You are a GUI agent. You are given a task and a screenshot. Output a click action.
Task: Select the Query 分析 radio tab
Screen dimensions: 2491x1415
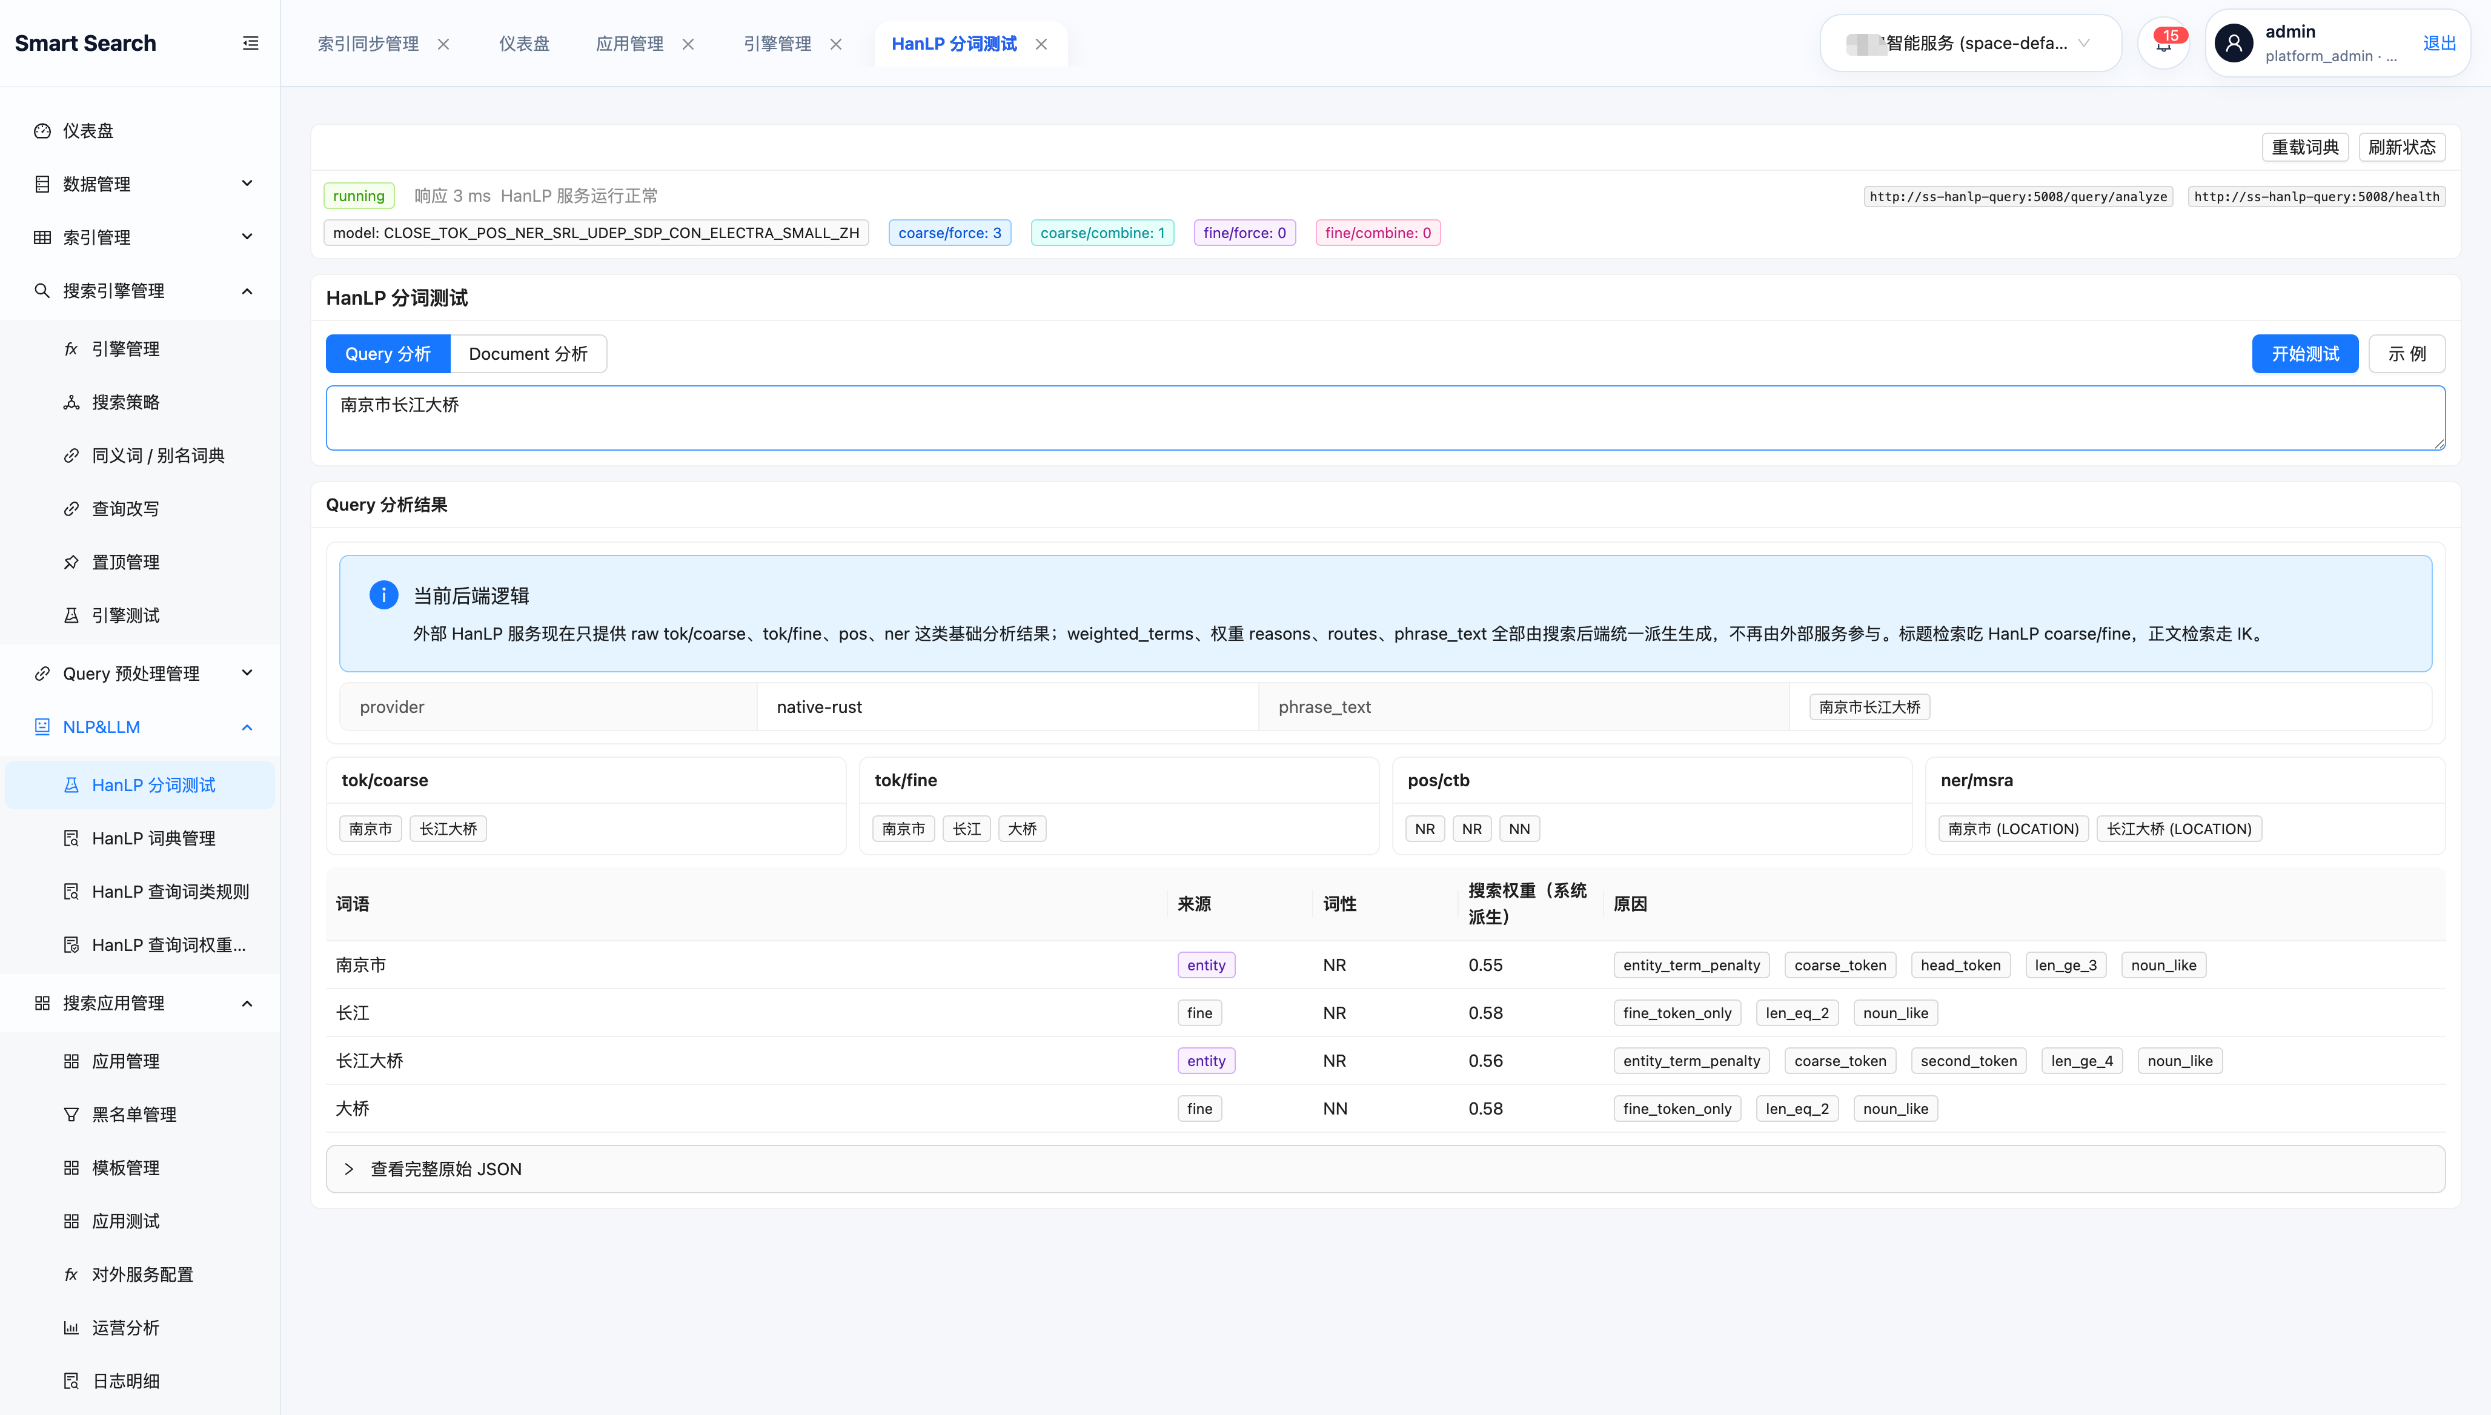tap(388, 354)
